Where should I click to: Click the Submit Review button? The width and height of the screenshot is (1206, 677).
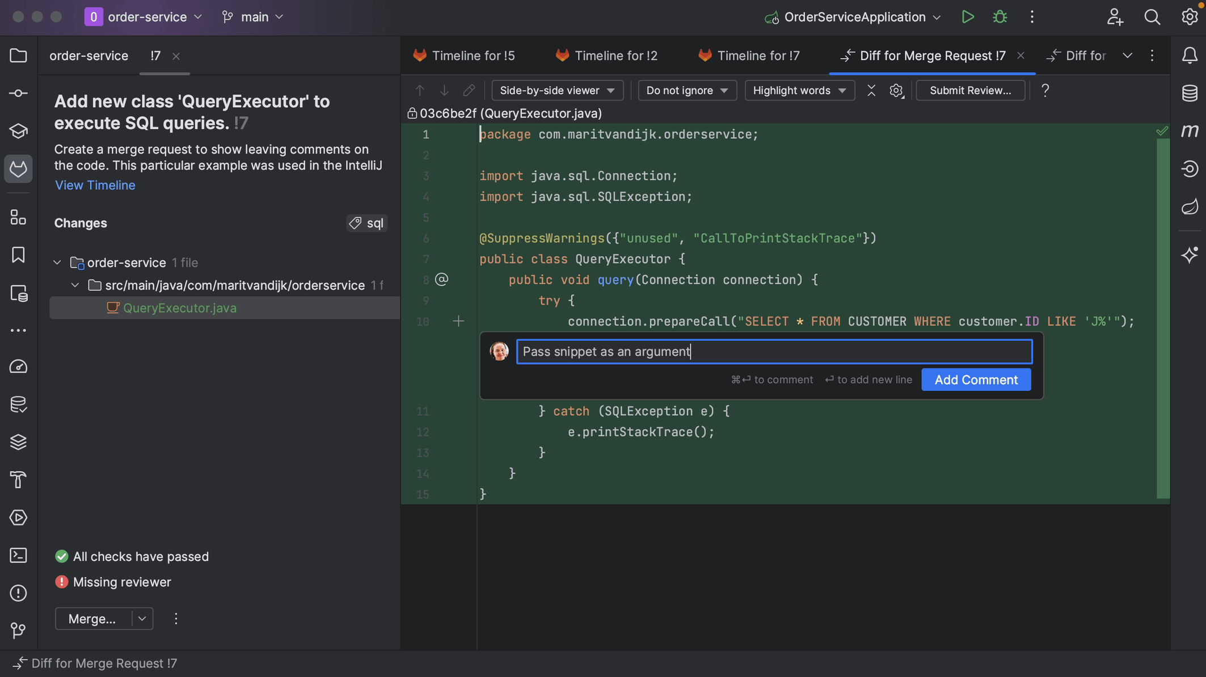click(970, 90)
